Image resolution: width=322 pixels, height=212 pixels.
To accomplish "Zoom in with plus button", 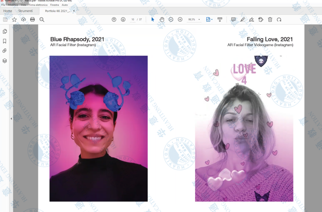I will click(180, 19).
